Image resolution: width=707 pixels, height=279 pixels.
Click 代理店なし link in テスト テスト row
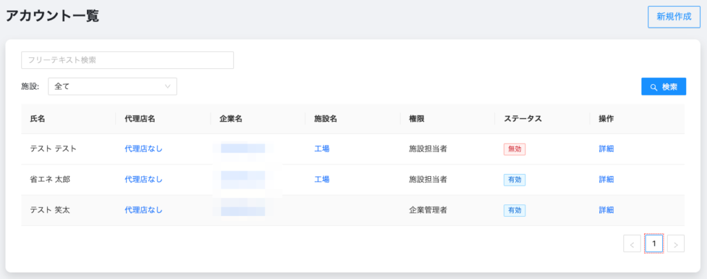[x=144, y=148]
